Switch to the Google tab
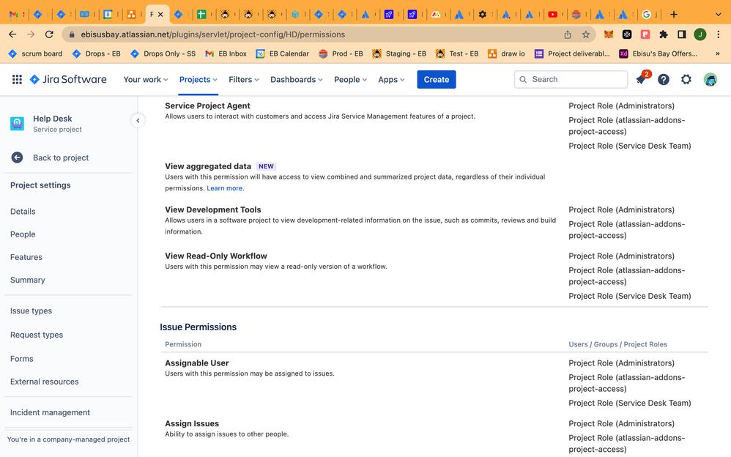 coord(646,15)
